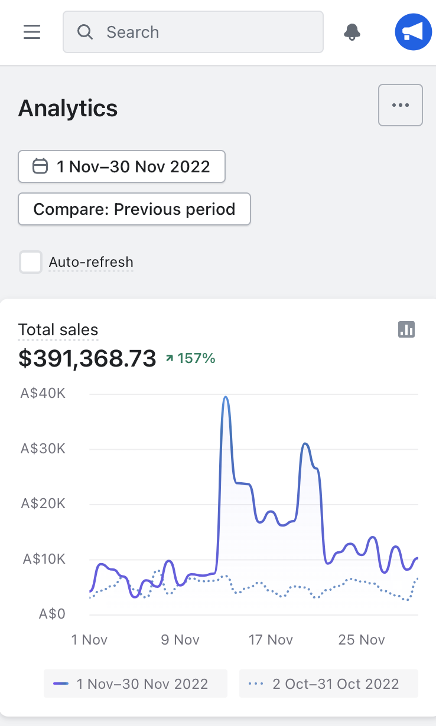Toggle the 1 Nov–30 Nov 2022 legend series

(x=135, y=684)
